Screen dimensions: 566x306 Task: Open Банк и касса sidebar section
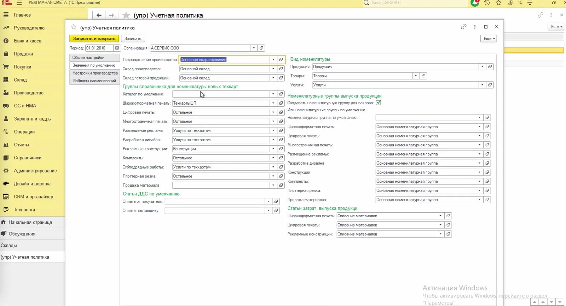pyautogui.click(x=28, y=41)
